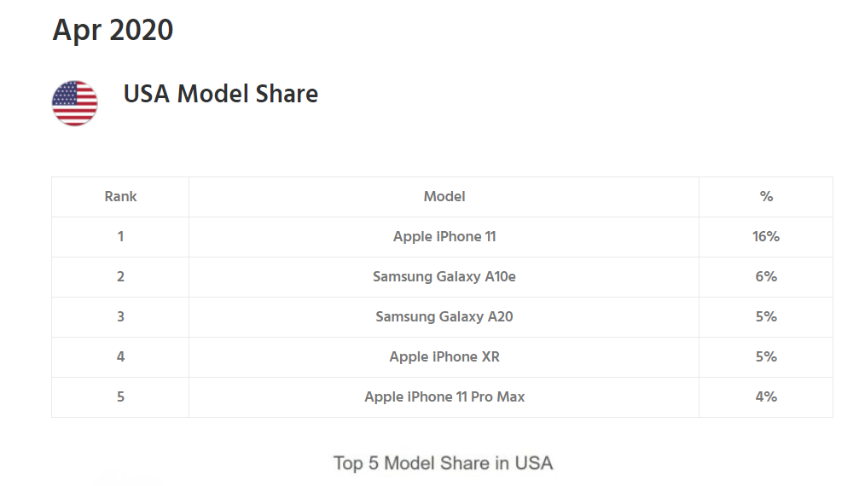The height and width of the screenshot is (486, 859).
Task: Select the Apple iPhone XR cell
Action: point(444,357)
